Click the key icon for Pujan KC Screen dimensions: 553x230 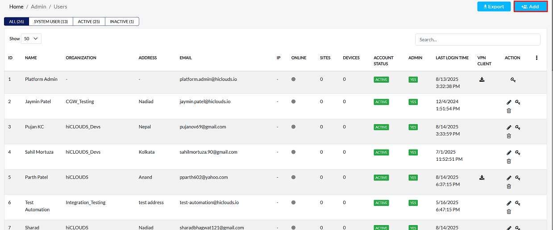[x=518, y=127]
